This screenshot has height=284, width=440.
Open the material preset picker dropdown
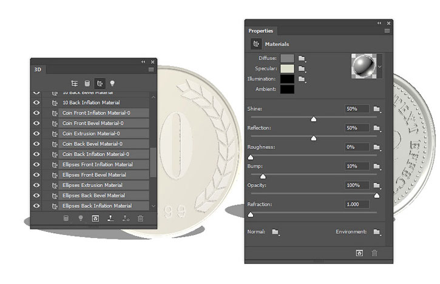(380, 66)
